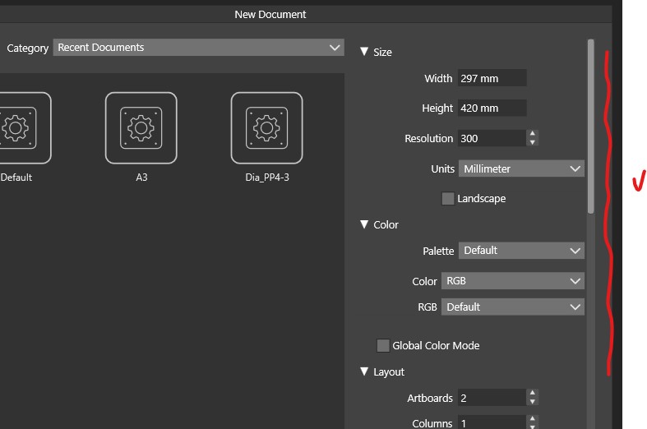The width and height of the screenshot is (647, 429).
Task: Select the Dia_PP4-3 preset icon
Action: (x=266, y=127)
